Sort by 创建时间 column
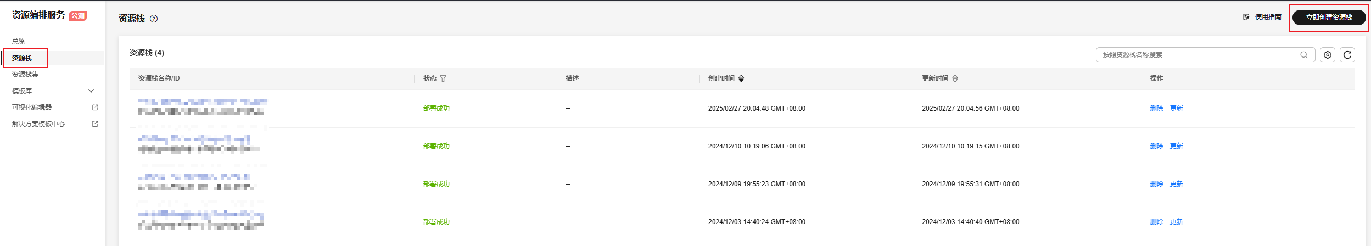The image size is (1371, 246). [741, 78]
